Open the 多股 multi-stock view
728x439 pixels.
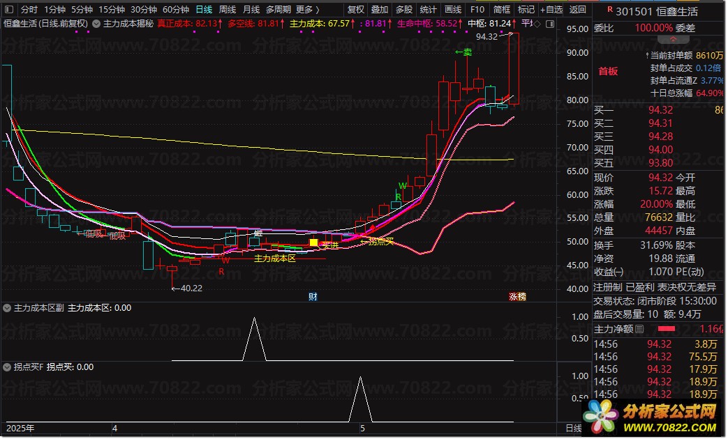point(404,9)
